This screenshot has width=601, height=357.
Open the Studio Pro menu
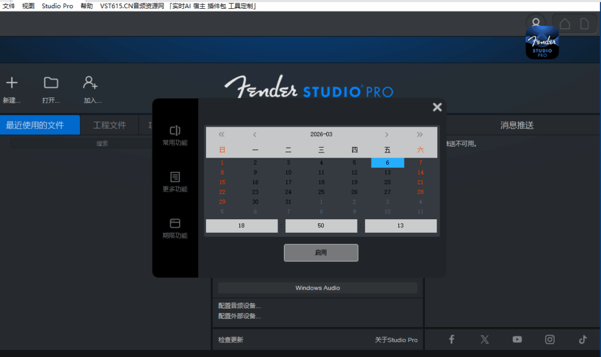(57, 6)
